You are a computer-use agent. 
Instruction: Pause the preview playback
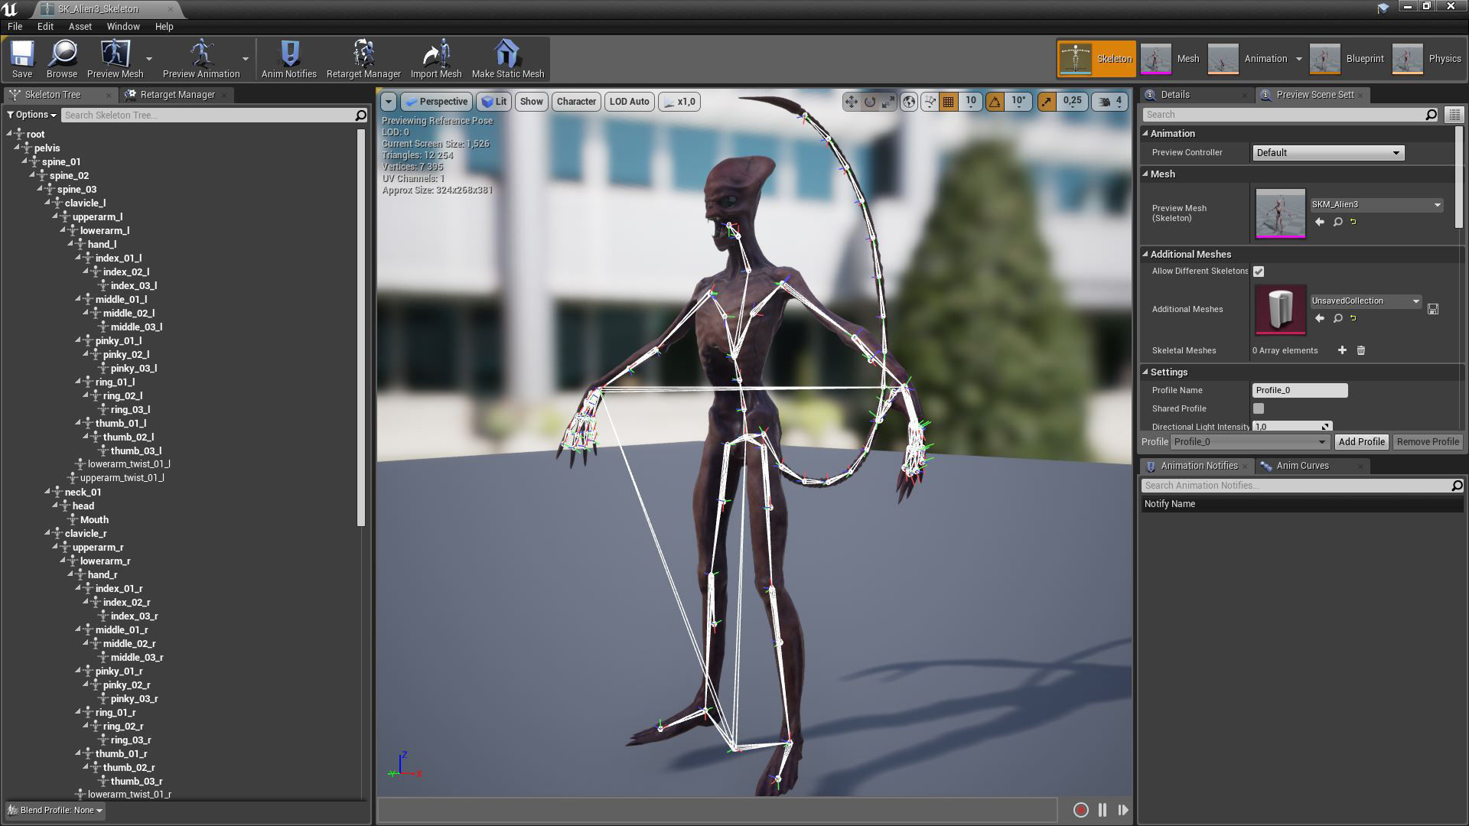(1103, 810)
